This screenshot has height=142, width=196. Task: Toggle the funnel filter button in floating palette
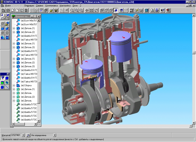[2, 78]
